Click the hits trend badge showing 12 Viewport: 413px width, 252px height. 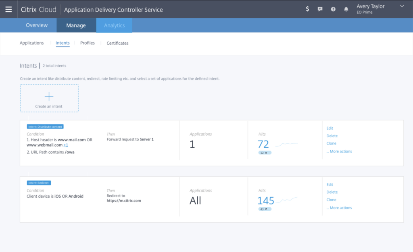(x=265, y=153)
